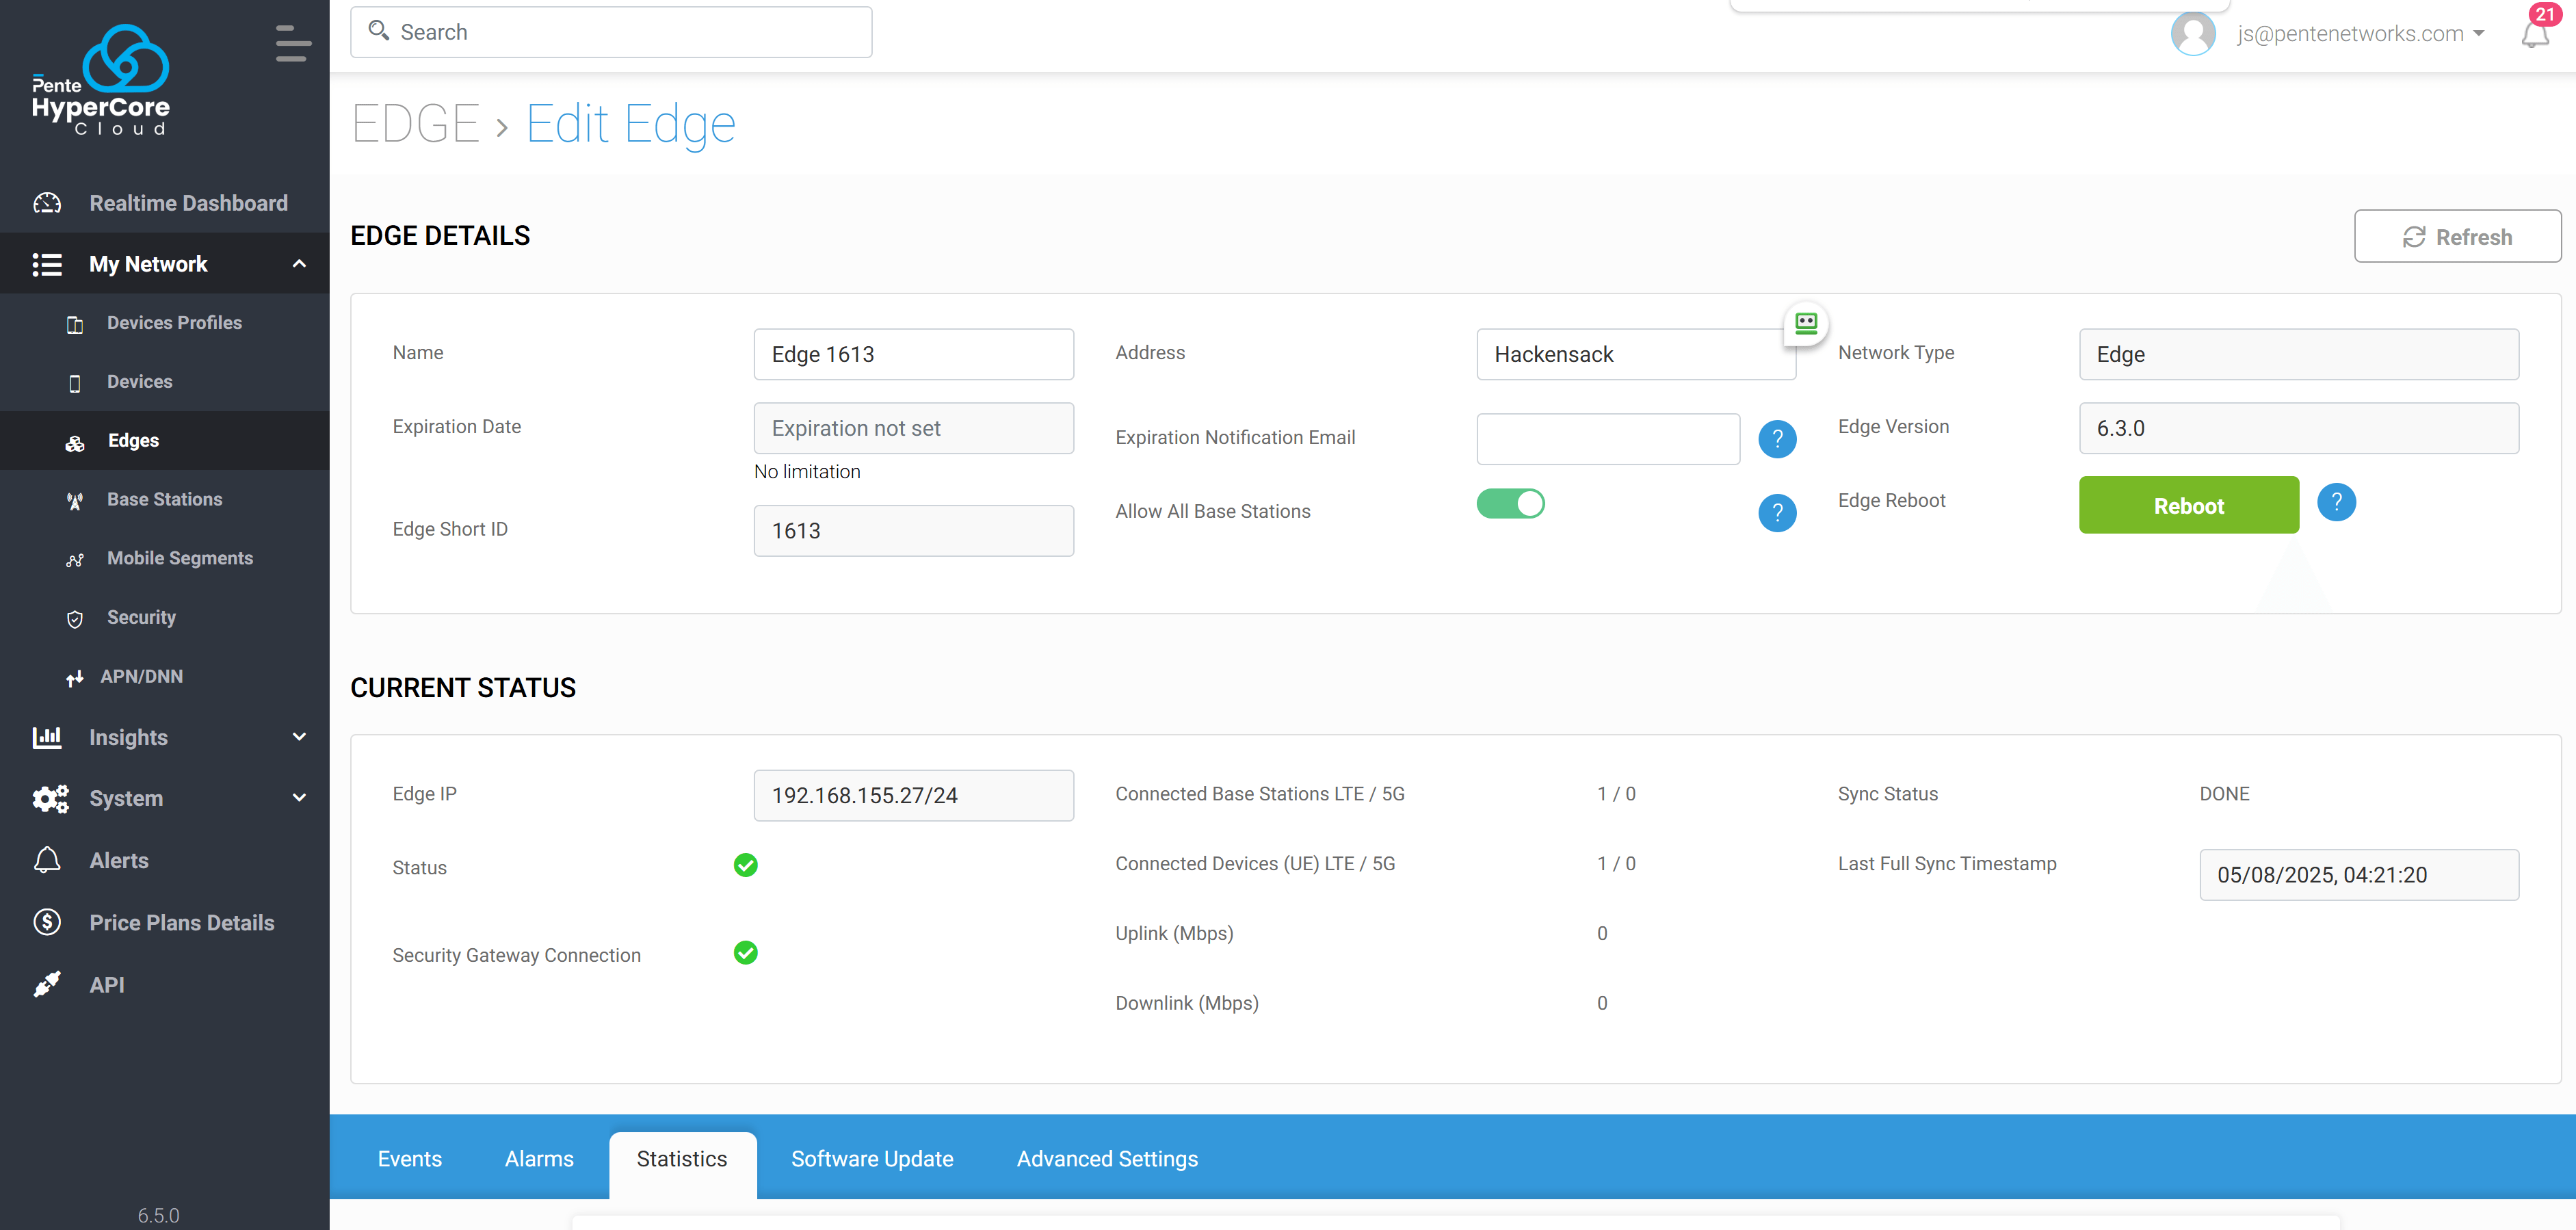The width and height of the screenshot is (2576, 1230).
Task: Click Refresh to reload Edge details
Action: tap(2458, 236)
